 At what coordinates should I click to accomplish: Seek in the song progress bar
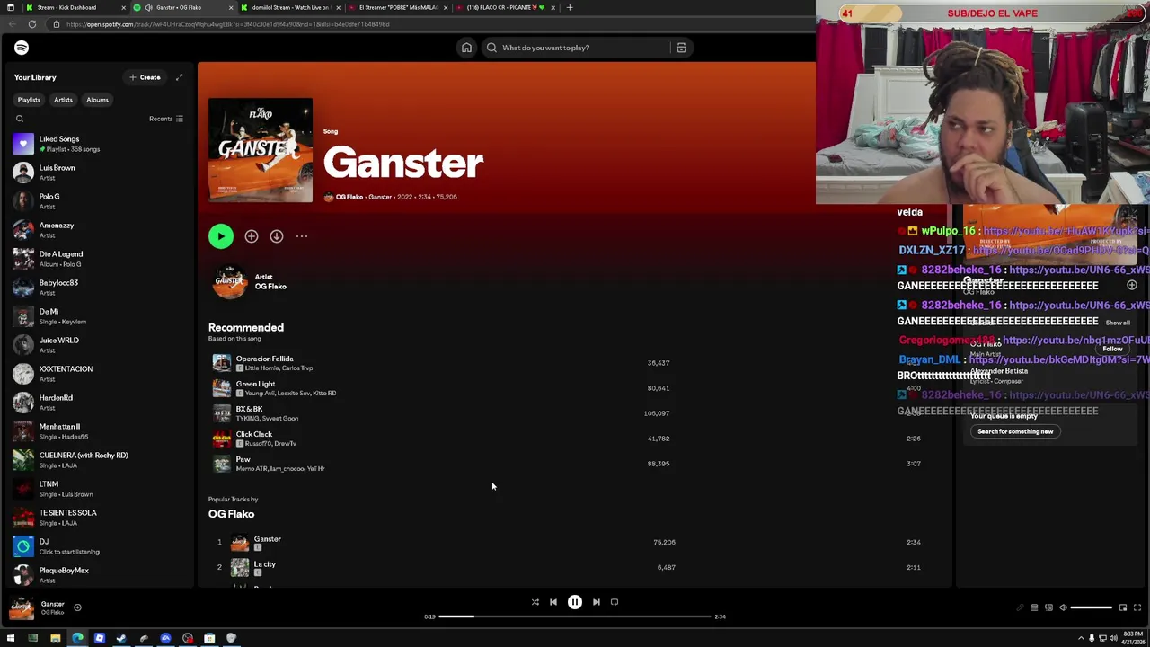[x=575, y=616]
